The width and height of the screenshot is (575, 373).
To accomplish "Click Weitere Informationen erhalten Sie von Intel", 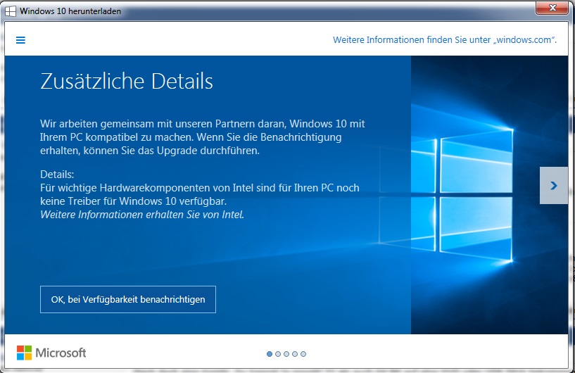I will click(142, 214).
